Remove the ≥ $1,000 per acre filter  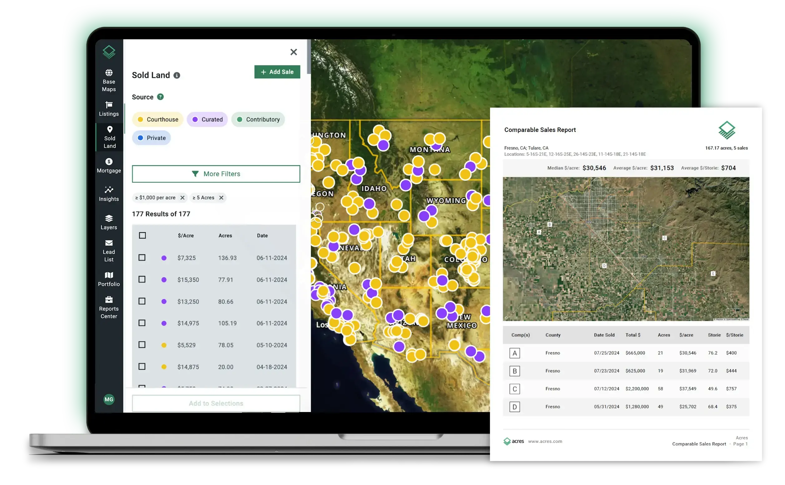click(x=182, y=198)
